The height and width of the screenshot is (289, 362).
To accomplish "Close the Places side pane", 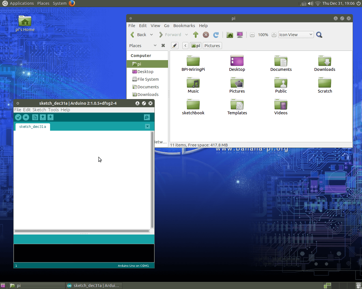I will coord(163,45).
